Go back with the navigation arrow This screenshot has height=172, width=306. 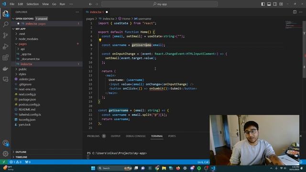pos(90,4)
